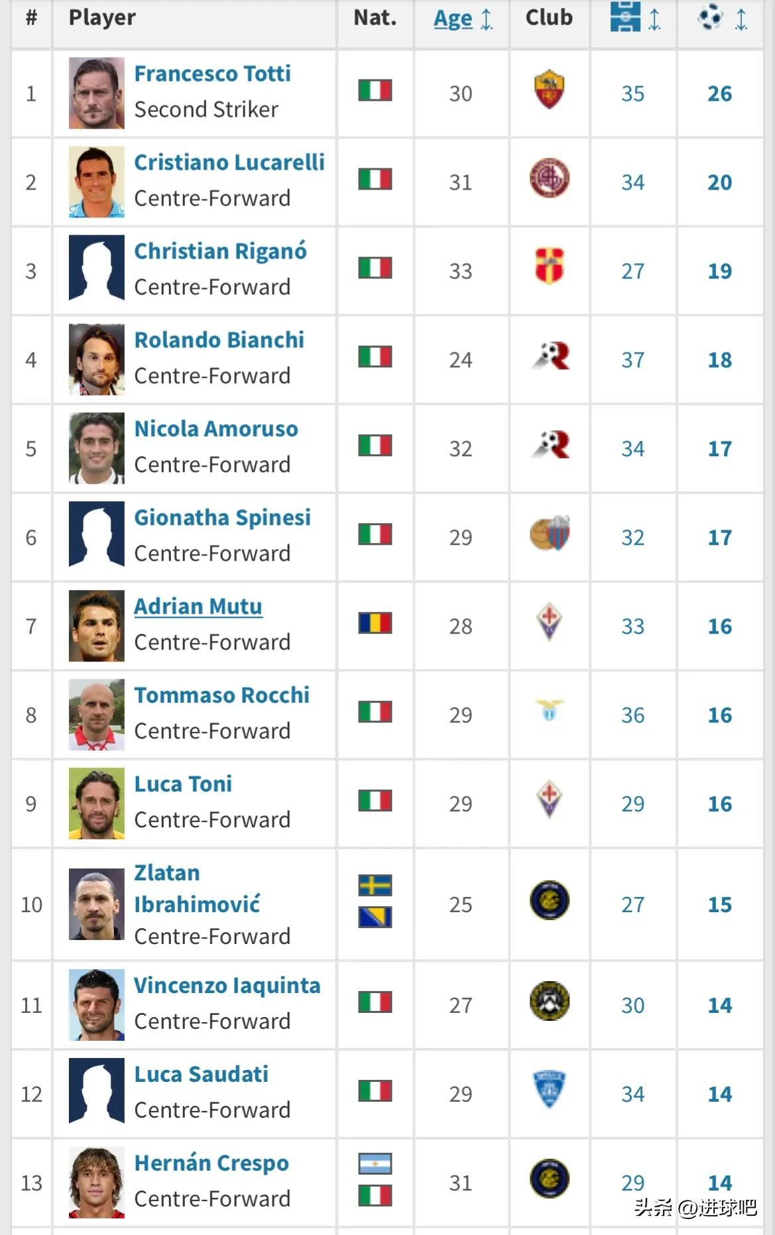Click Luca Toni's portrait photo
This screenshot has height=1235, width=775.
coord(97,803)
